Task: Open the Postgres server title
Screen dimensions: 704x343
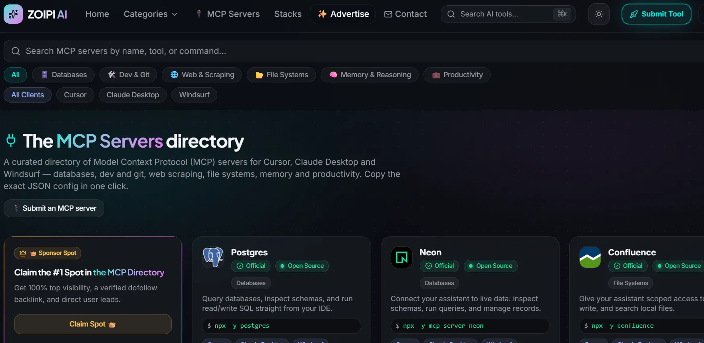Action: point(249,253)
